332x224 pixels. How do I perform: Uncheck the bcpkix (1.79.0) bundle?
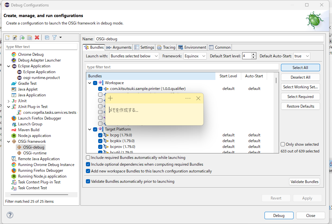[x=100, y=141]
